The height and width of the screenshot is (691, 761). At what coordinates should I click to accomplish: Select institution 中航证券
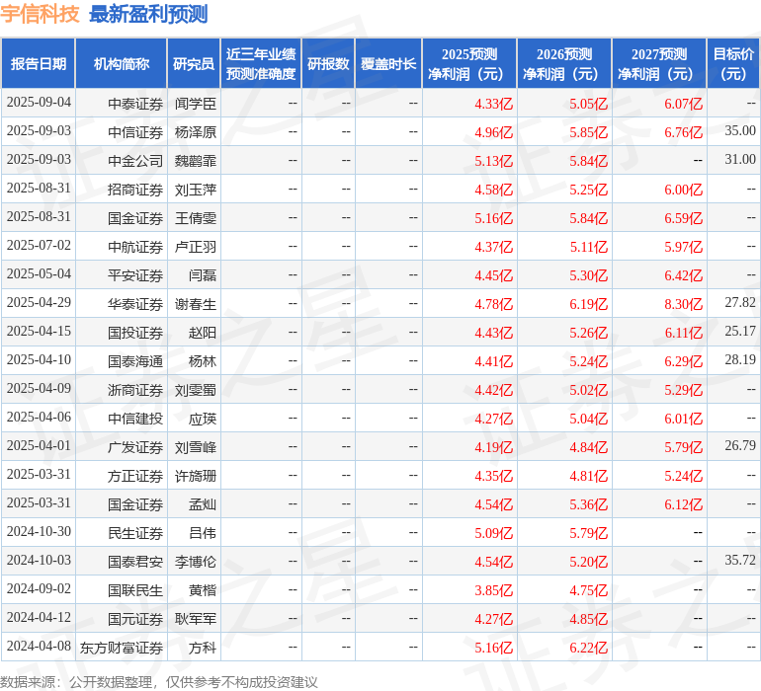click(135, 247)
